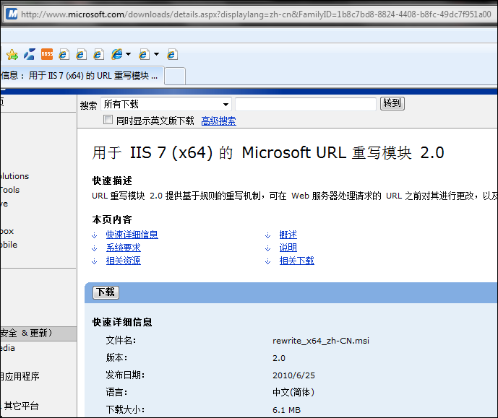Tick the 同时显示英文版下载 checkbox

pyautogui.click(x=108, y=120)
